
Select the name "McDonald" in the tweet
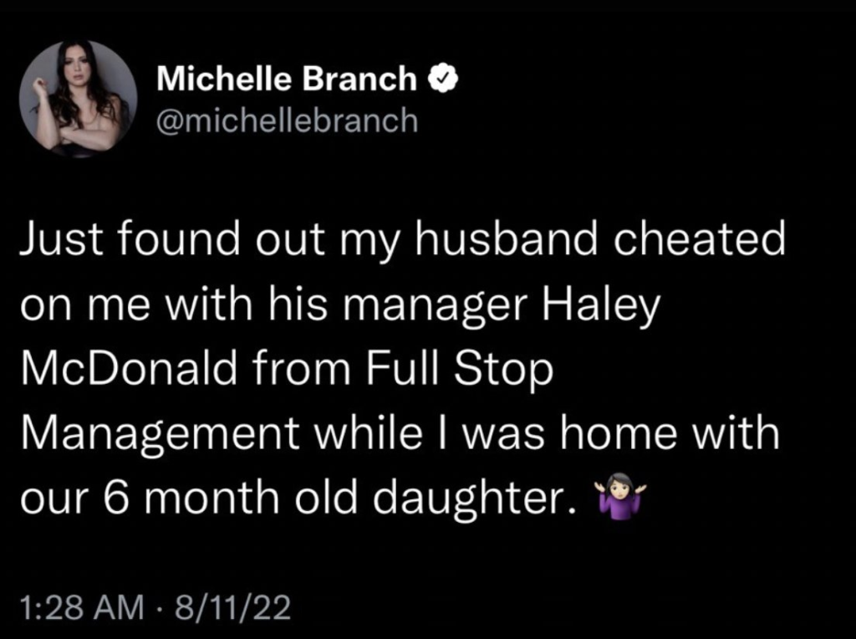tap(130, 369)
